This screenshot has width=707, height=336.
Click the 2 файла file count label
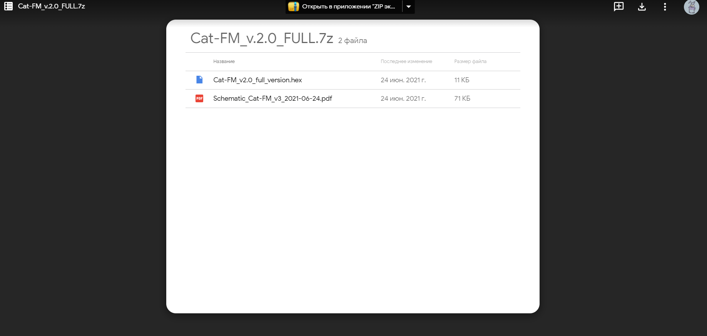(x=353, y=41)
